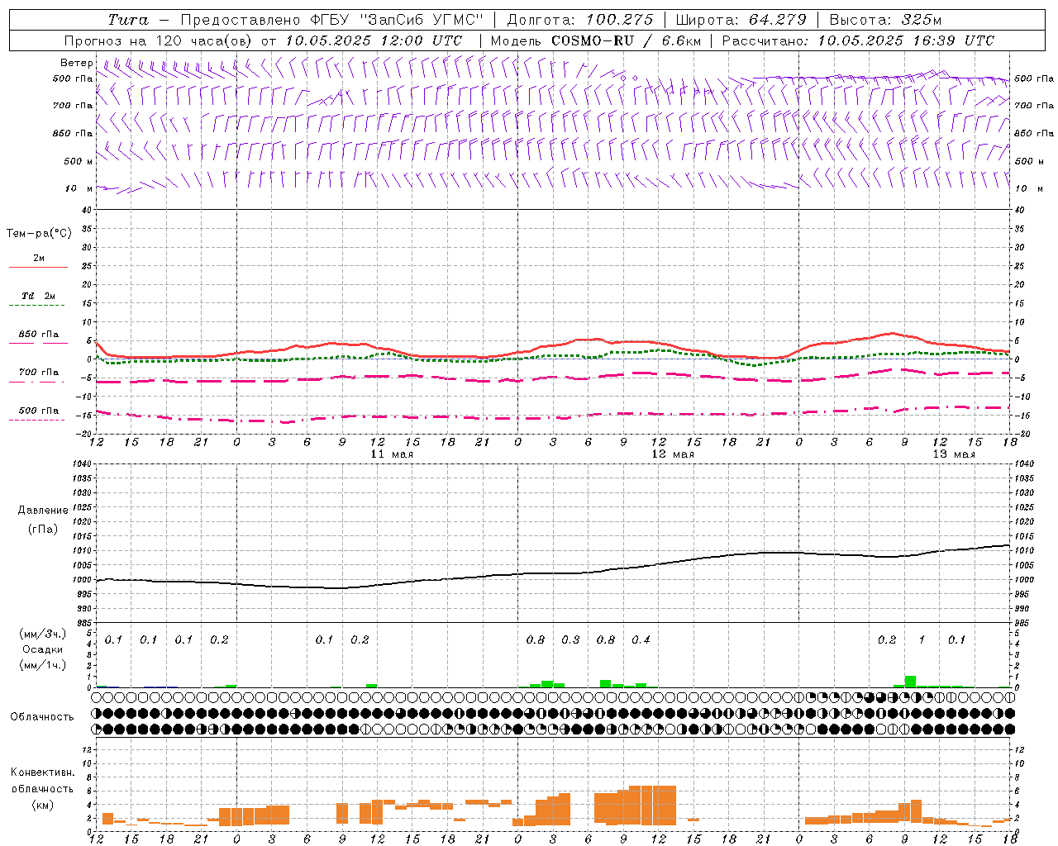This screenshot has width=1058, height=846.
Task: Click the "(мм/3ч.)" precipitation unit label
Action: coord(42,634)
